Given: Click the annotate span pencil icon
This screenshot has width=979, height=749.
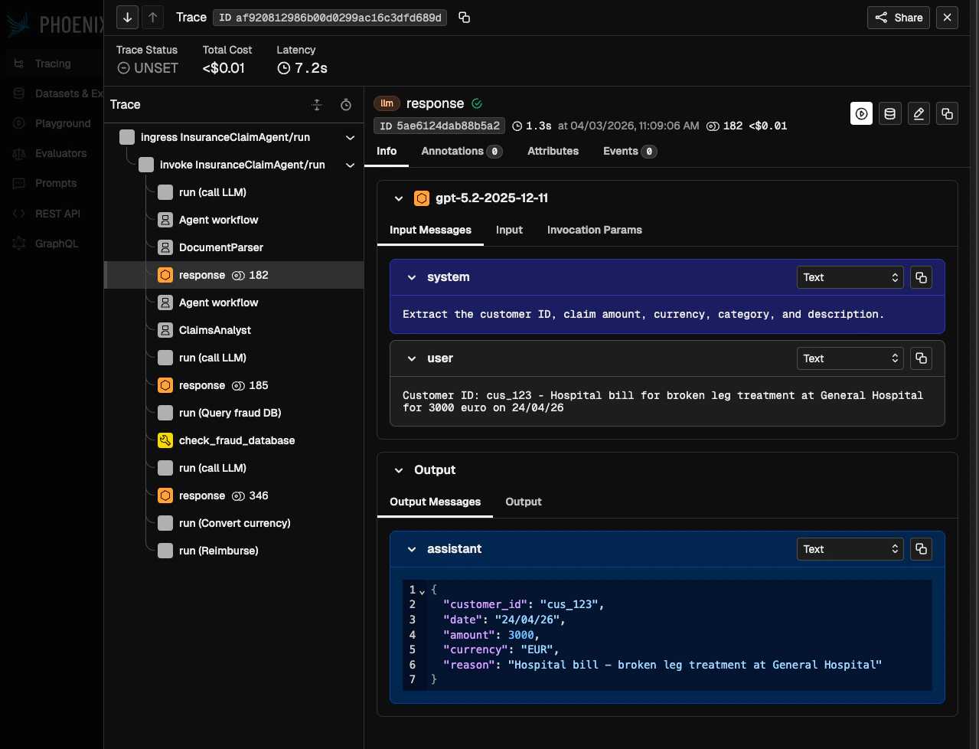Looking at the screenshot, I should click(919, 113).
